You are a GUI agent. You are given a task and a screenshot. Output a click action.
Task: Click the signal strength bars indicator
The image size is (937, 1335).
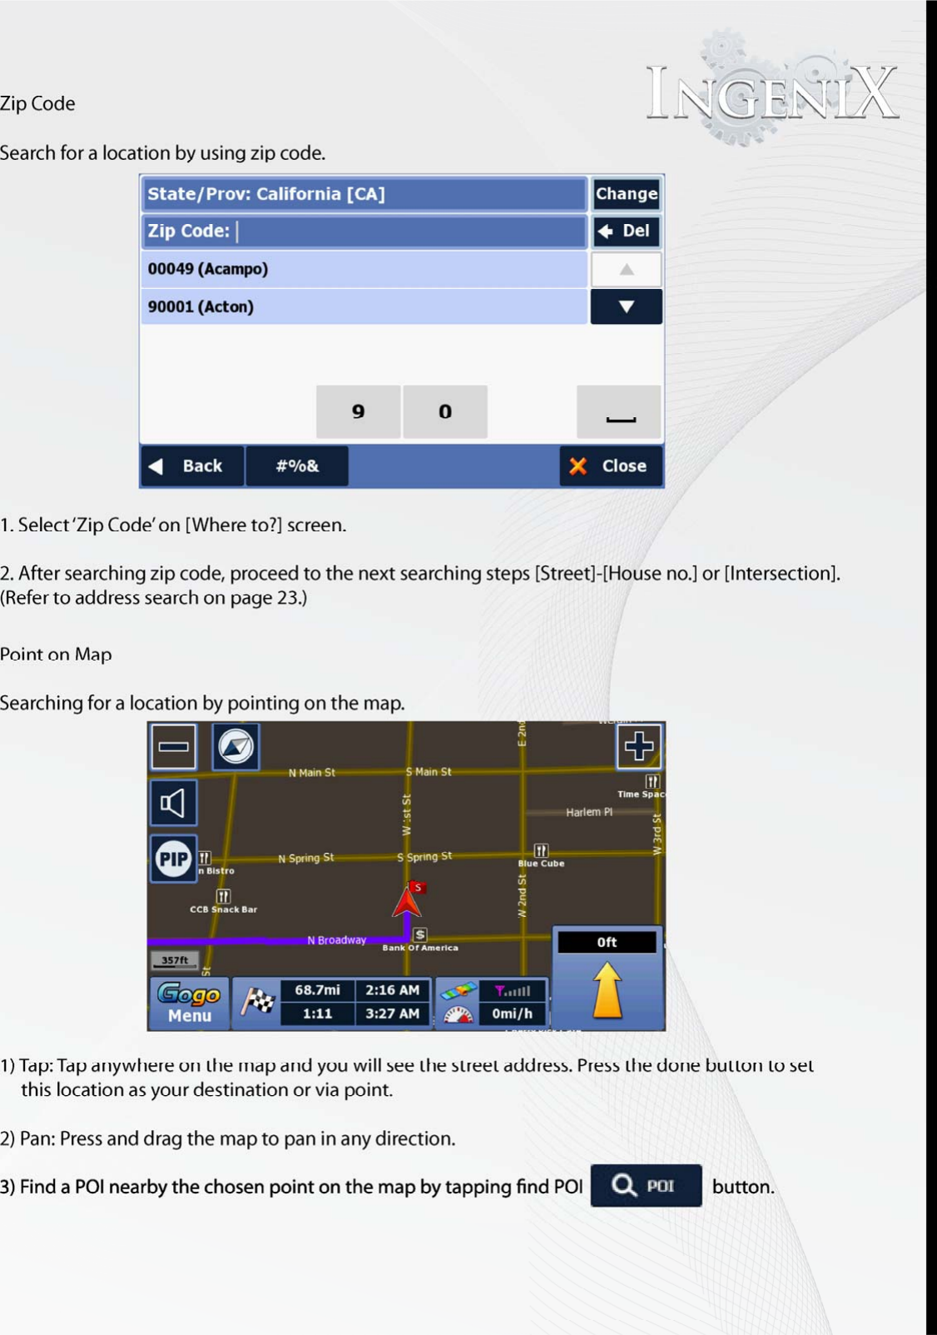(x=513, y=991)
